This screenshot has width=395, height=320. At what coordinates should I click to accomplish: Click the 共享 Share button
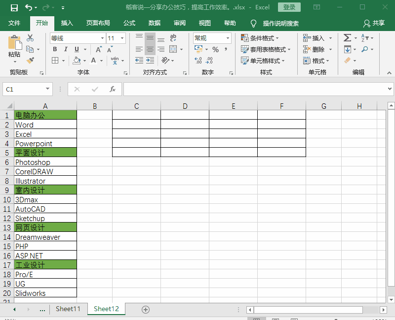pos(374,23)
